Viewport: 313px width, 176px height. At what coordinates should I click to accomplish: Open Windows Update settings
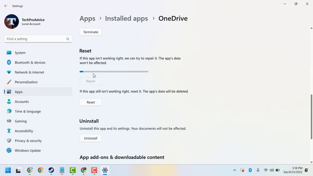(38, 151)
